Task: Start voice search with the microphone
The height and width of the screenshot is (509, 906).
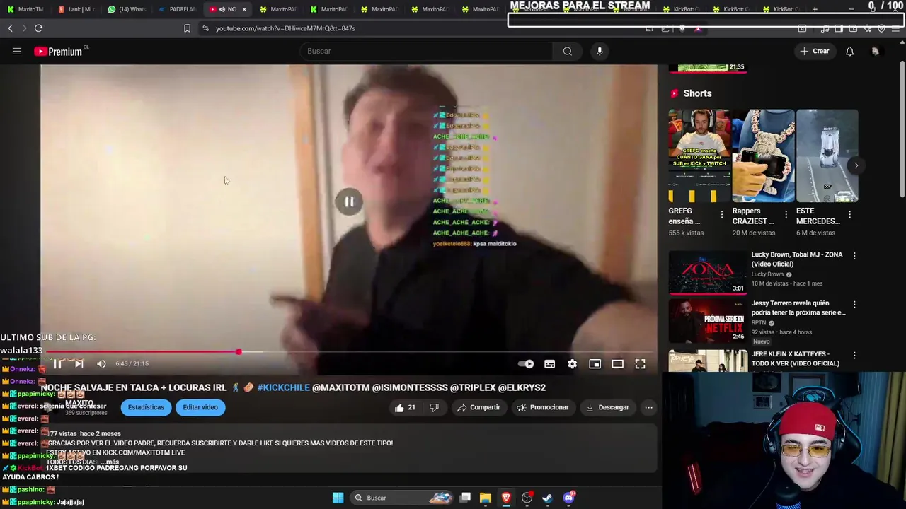Action: [600, 51]
